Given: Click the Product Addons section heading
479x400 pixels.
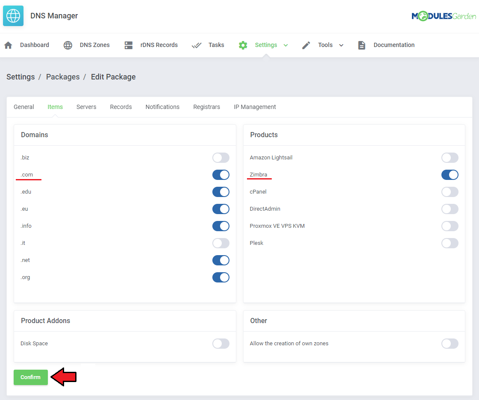Looking at the screenshot, I should [x=46, y=321].
